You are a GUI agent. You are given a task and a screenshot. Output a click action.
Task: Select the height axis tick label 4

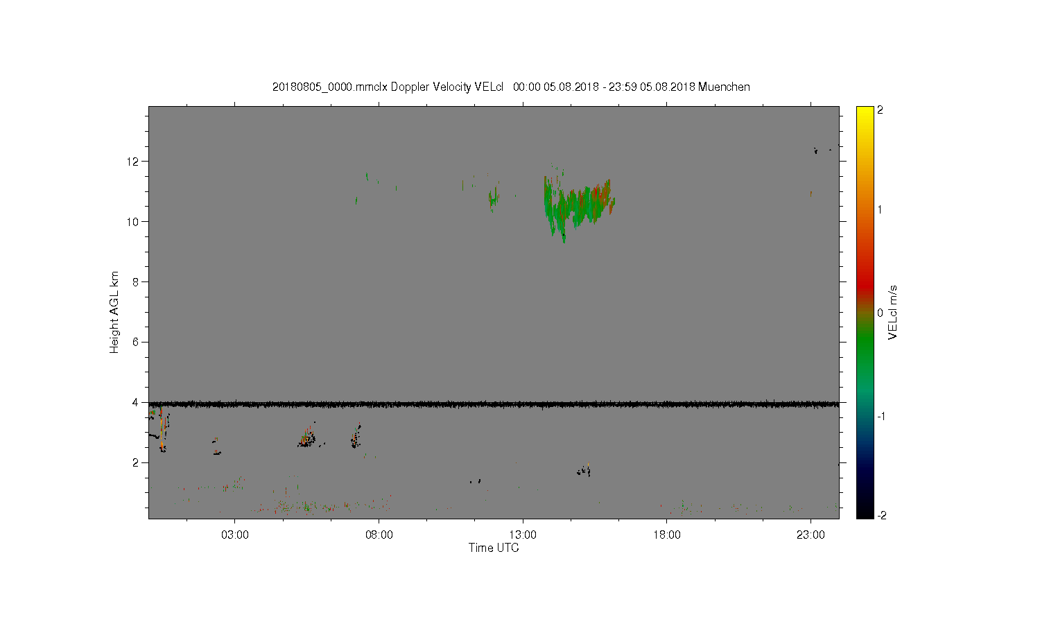(x=137, y=403)
